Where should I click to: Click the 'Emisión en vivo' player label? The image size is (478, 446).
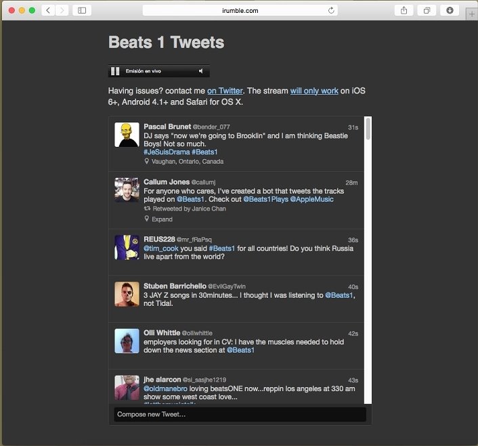[x=144, y=71]
